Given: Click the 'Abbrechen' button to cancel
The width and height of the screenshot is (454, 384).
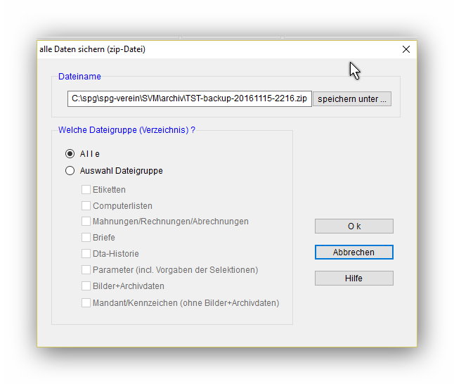Looking at the screenshot, I should coord(354,252).
